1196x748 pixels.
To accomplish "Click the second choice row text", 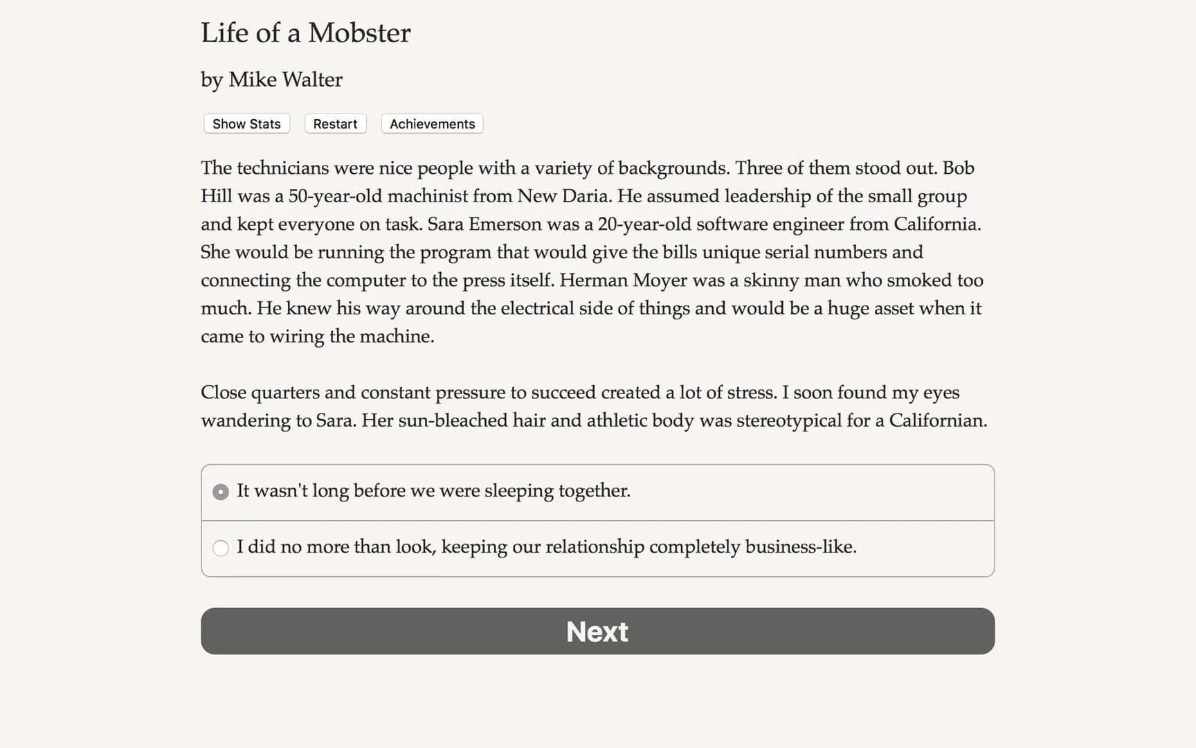I will (547, 546).
